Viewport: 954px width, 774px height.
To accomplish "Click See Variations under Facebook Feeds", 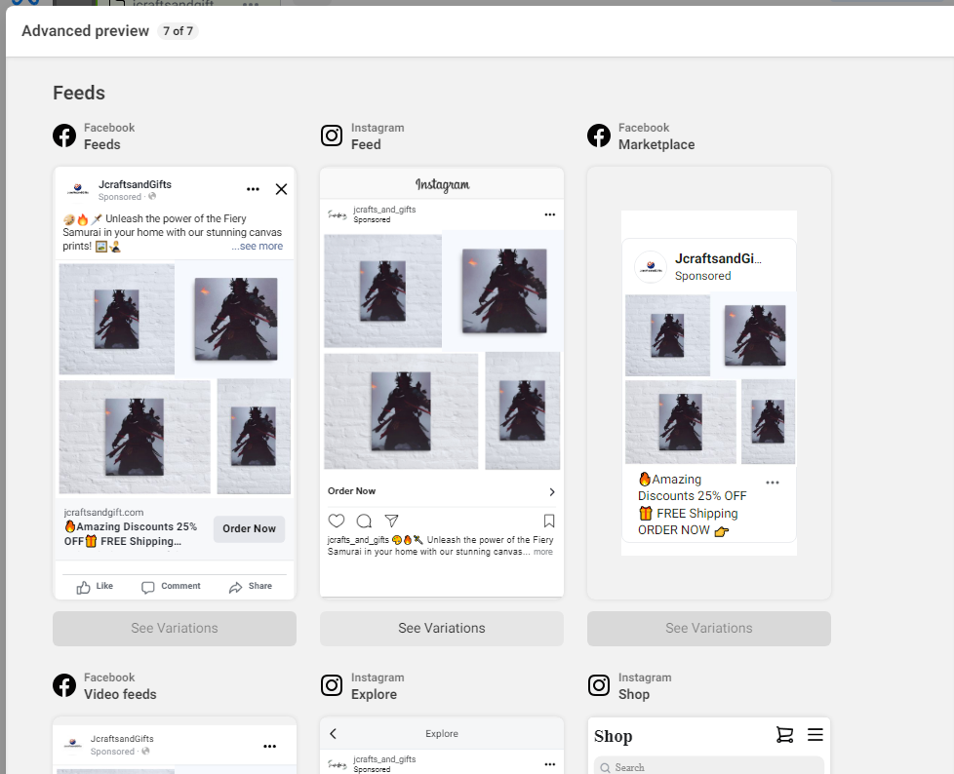I will [175, 628].
